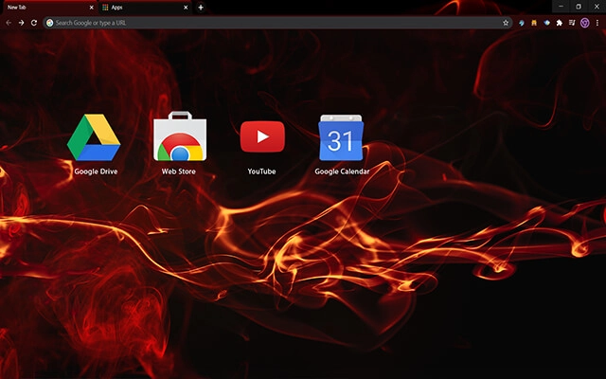
Task: Open the media control playlist icon
Action: coord(572,23)
